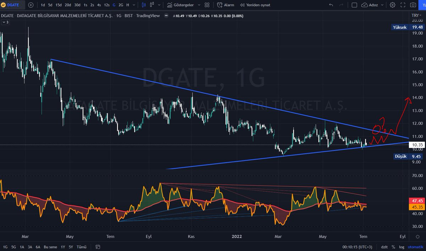This screenshot has width=426, height=251.
Task: Start Yeniden oynat bar replay
Action: click(255, 5)
